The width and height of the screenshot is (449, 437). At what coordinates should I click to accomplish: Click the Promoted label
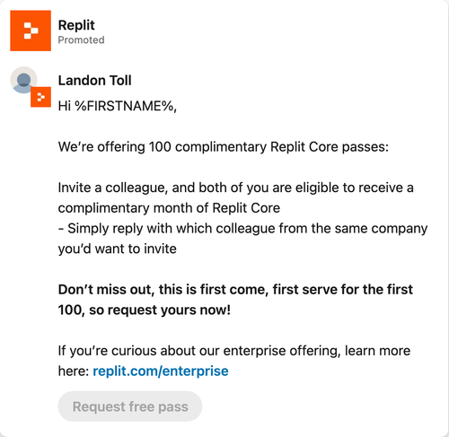click(x=81, y=39)
